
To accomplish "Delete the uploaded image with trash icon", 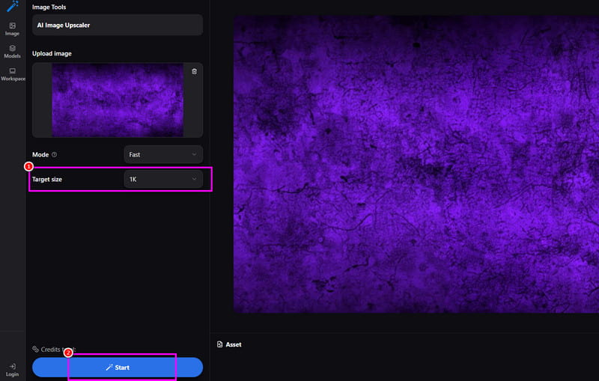I will point(194,71).
